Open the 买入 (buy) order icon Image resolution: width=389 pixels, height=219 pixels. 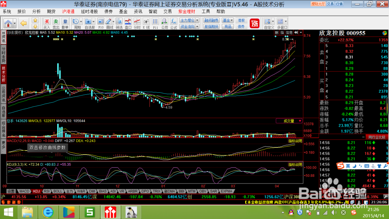[47, 23]
